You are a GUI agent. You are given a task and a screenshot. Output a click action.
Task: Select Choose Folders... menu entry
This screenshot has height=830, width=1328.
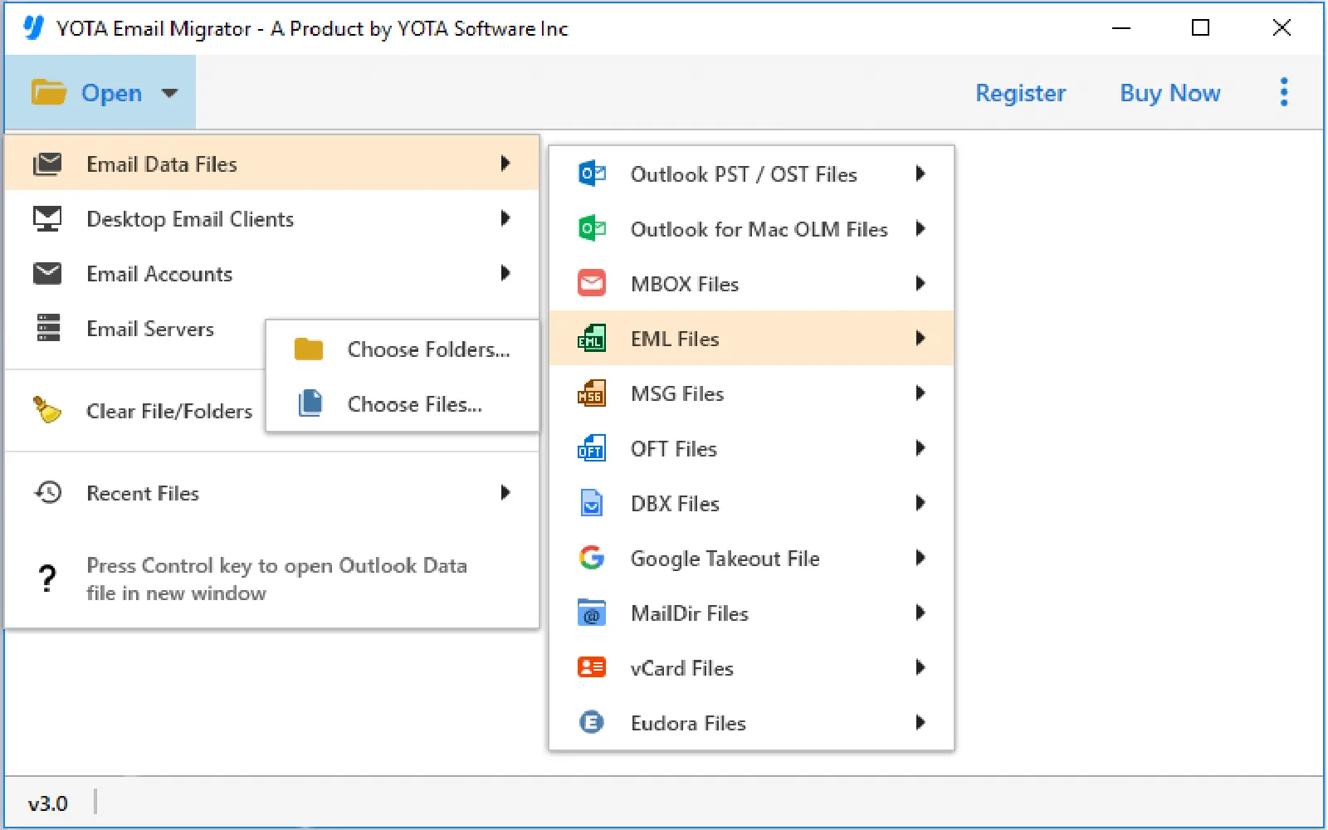(x=403, y=349)
